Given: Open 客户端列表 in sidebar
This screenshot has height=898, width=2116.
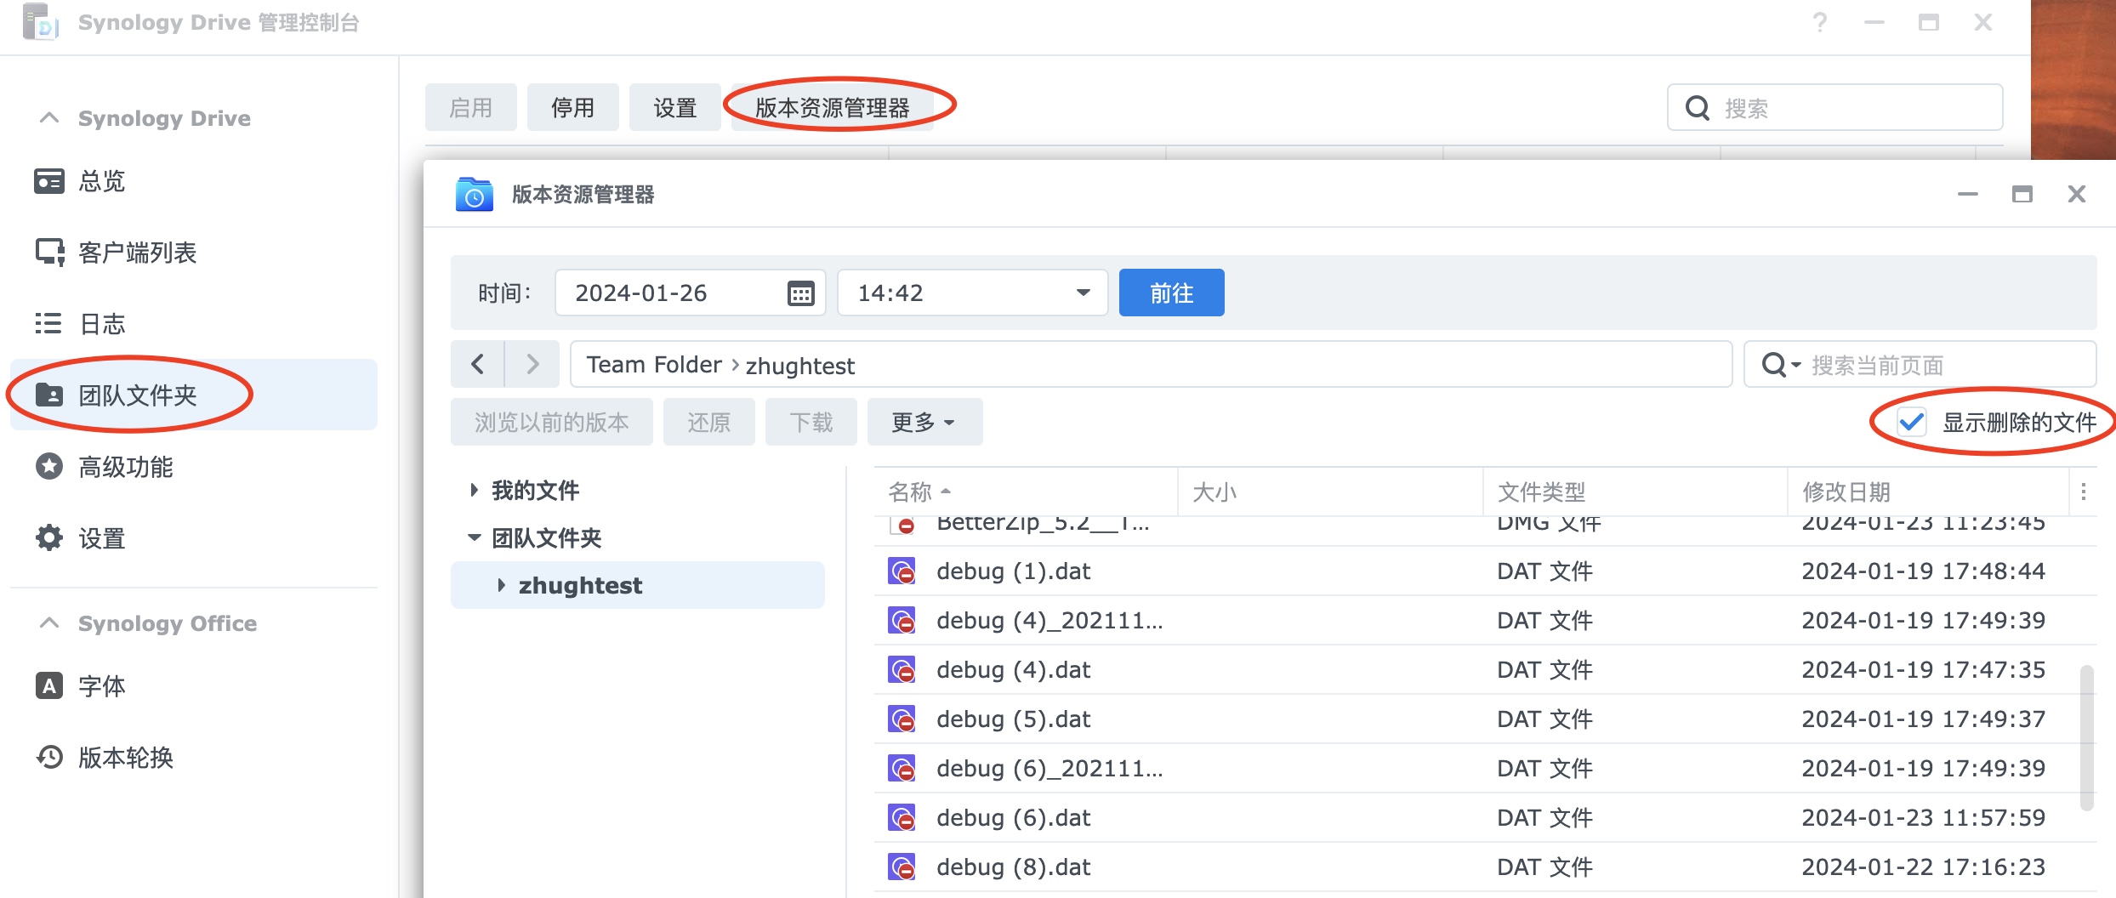Looking at the screenshot, I should (x=194, y=253).
